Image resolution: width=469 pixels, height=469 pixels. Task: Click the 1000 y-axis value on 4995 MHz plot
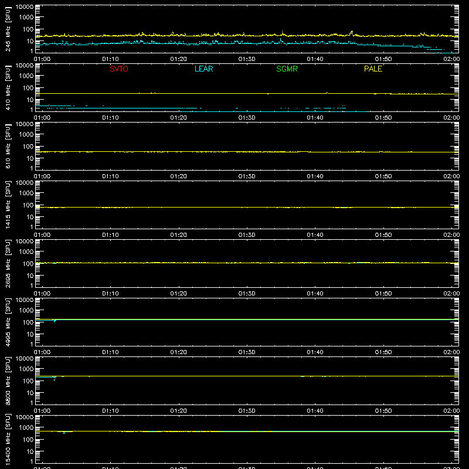pos(26,310)
